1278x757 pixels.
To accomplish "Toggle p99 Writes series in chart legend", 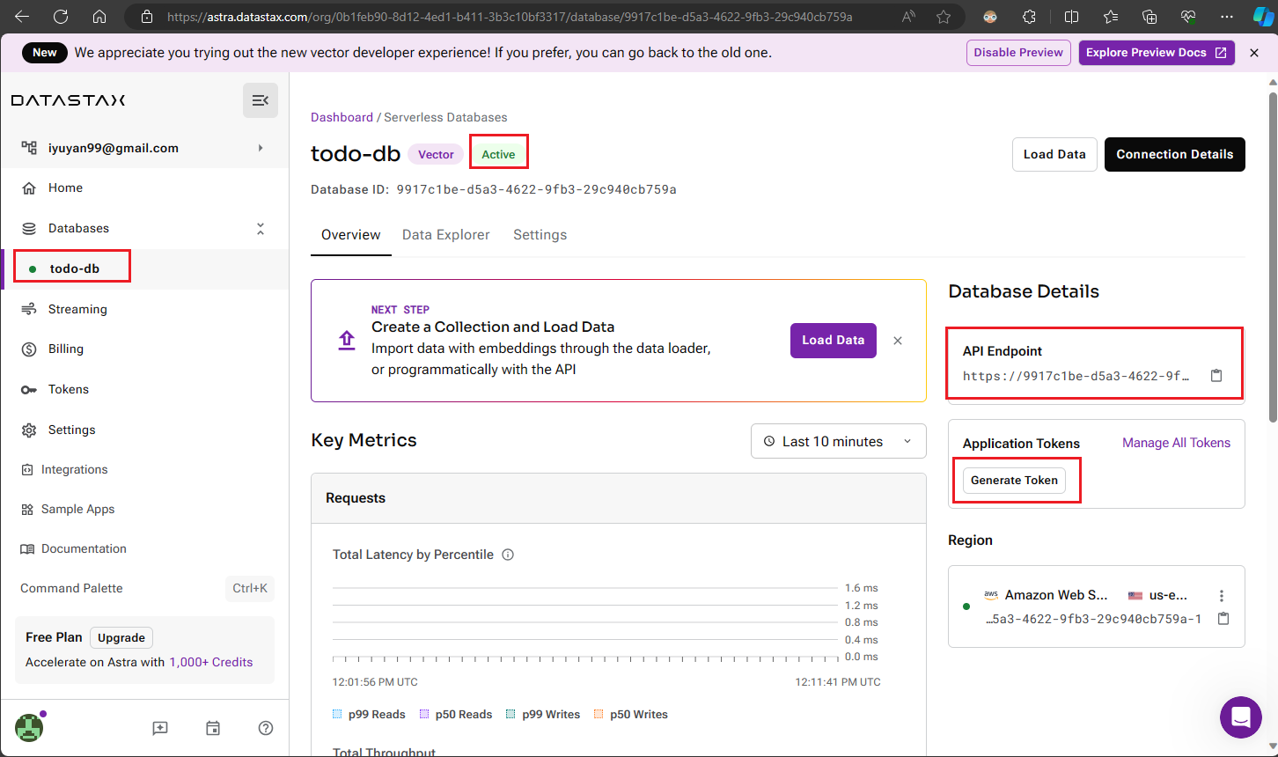I will 543,714.
